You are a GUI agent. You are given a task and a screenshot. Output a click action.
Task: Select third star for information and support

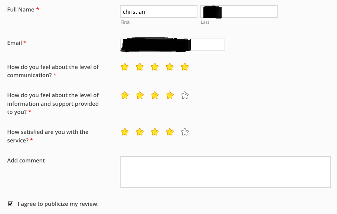pos(155,95)
